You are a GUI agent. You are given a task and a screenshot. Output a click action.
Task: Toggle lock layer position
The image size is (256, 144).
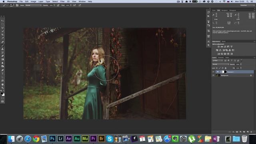click(222, 68)
